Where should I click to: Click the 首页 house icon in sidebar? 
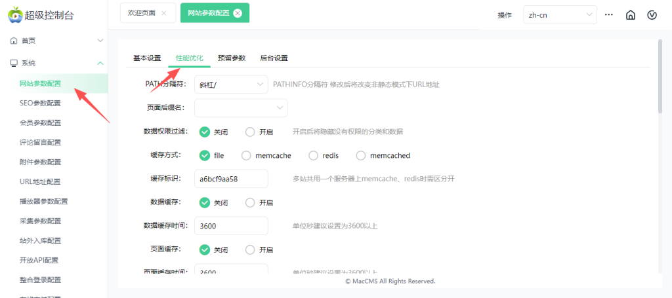[13, 41]
